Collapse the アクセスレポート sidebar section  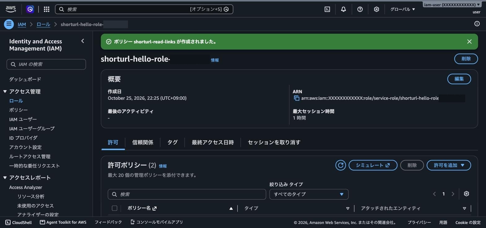coord(5,178)
